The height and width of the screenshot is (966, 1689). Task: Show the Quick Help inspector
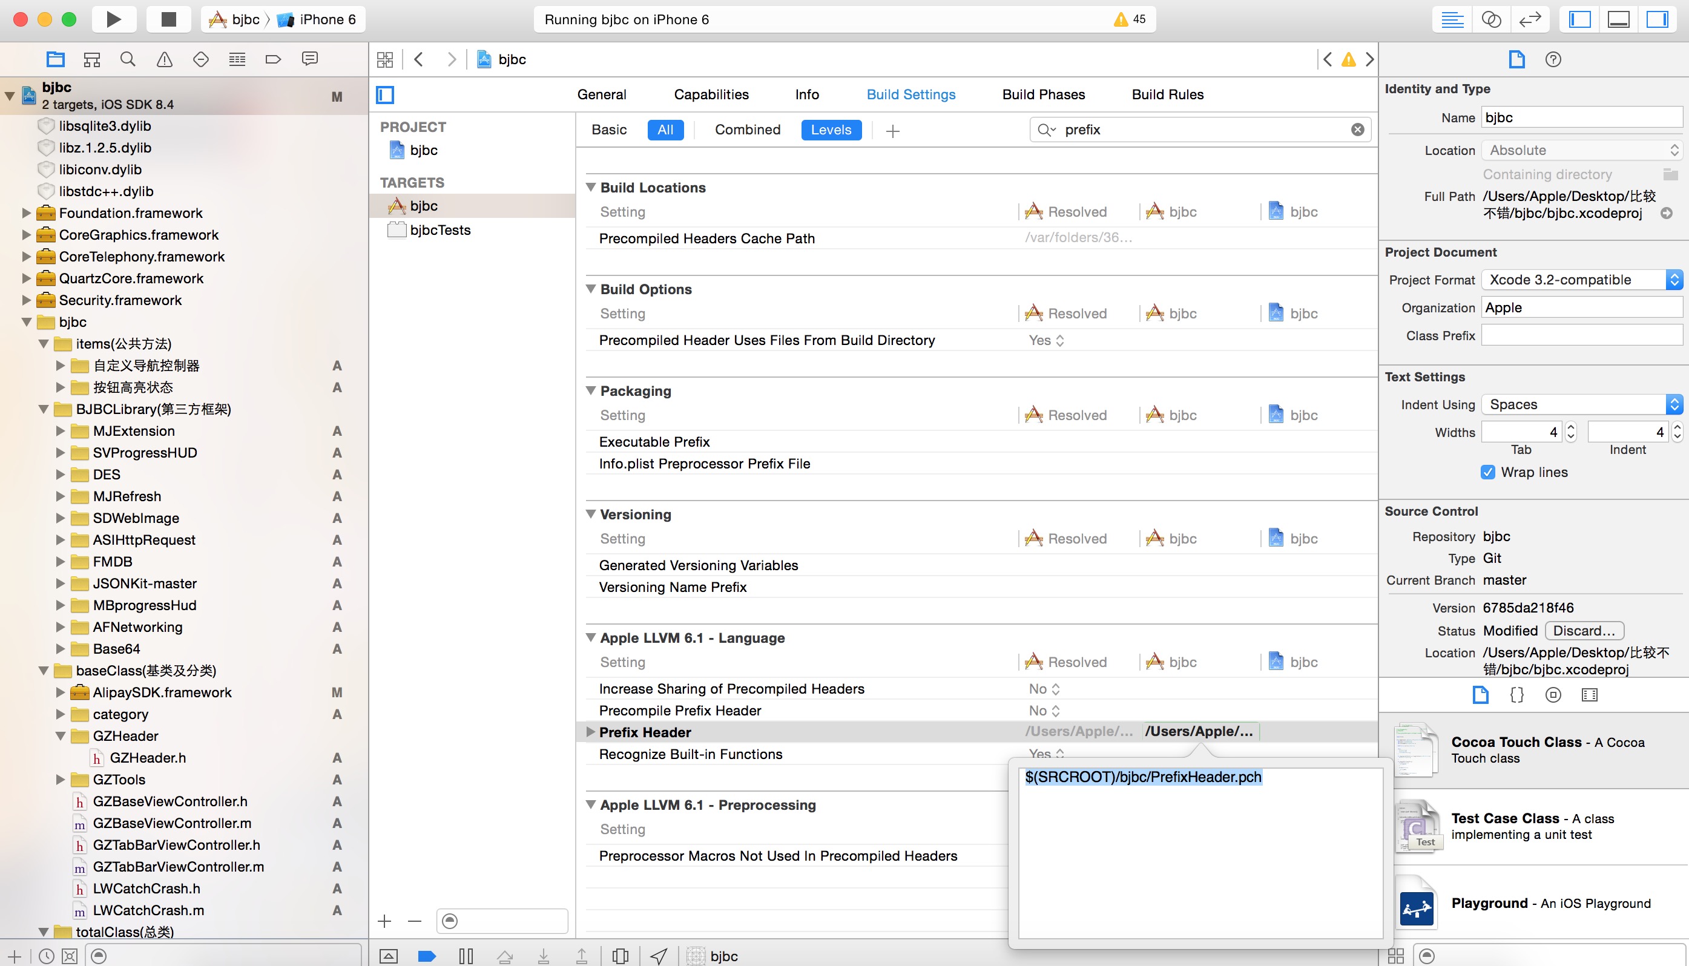(x=1553, y=60)
